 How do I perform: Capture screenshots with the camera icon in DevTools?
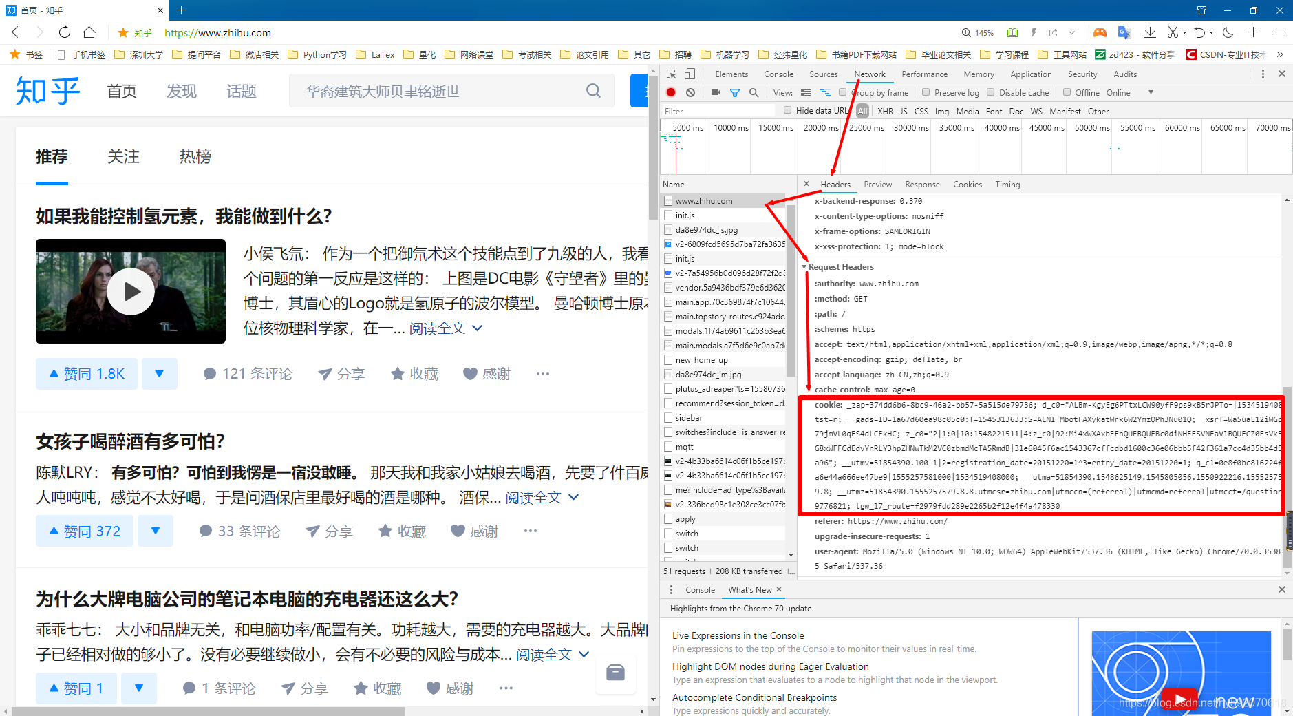[716, 92]
